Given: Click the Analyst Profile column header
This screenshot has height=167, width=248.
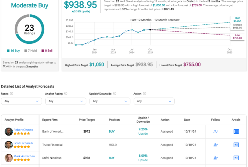Looking at the screenshot, I should pyautogui.click(x=14, y=120).
